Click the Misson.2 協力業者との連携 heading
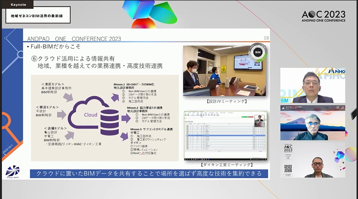This screenshot has width=358, height=199. click(145, 108)
